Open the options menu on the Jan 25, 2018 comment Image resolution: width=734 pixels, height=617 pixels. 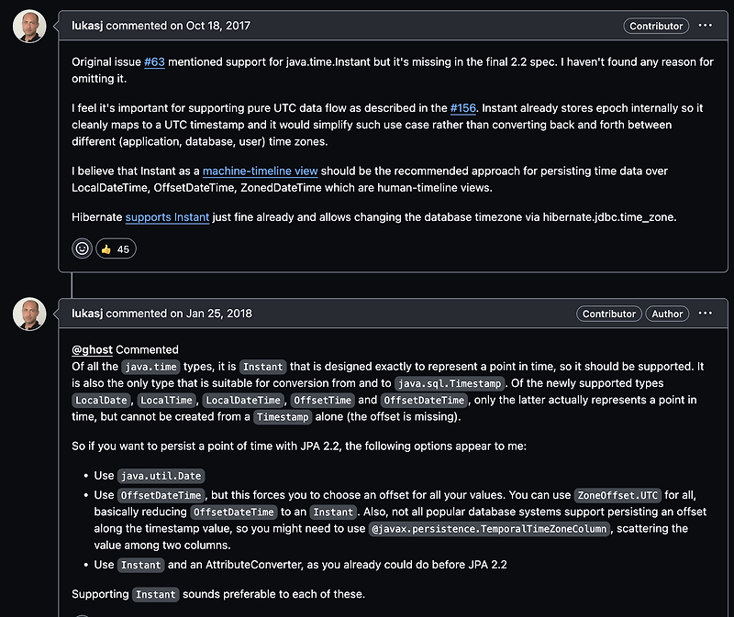[x=705, y=314]
